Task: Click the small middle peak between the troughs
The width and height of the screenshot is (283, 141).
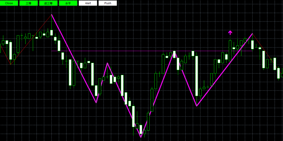Action: [108, 63]
